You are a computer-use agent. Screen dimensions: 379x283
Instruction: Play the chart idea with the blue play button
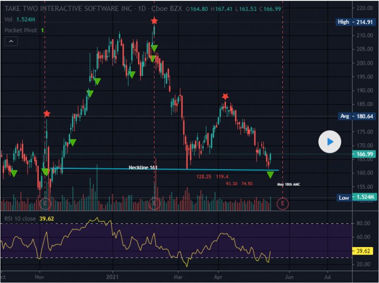click(x=329, y=142)
